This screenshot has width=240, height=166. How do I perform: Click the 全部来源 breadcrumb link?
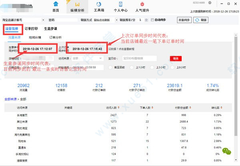coord(10,99)
